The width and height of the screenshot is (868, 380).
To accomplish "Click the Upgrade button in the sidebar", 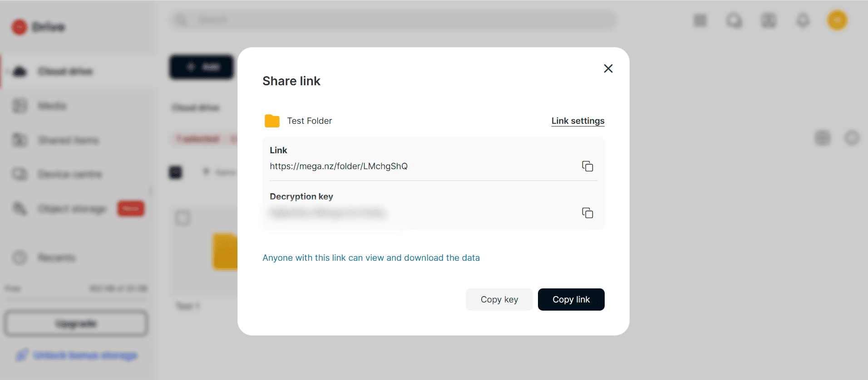I will (76, 323).
